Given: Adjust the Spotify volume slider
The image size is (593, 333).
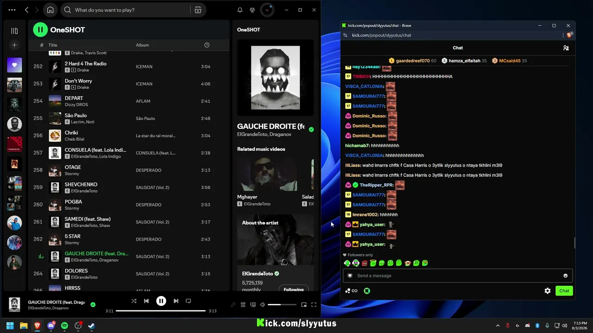Looking at the screenshot, I should [x=282, y=304].
